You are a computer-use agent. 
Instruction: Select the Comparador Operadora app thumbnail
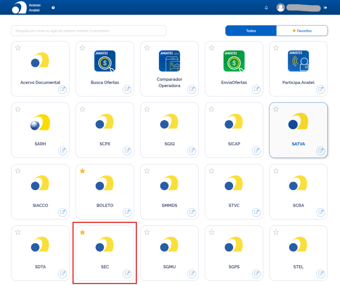pyautogui.click(x=170, y=61)
